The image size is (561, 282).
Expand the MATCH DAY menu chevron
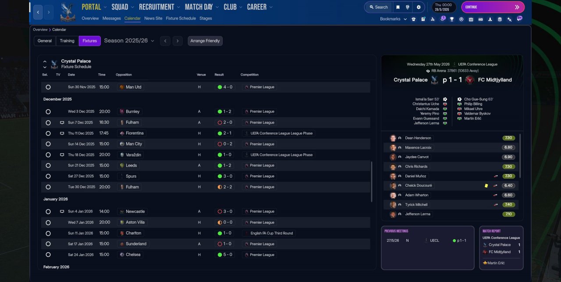(x=217, y=7)
